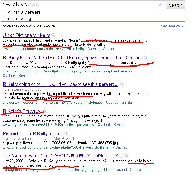This screenshot has height=175, width=193.
Task: Preview the Urban Dictionary result with the magnifier icon
Action: pyautogui.click(x=53, y=35)
